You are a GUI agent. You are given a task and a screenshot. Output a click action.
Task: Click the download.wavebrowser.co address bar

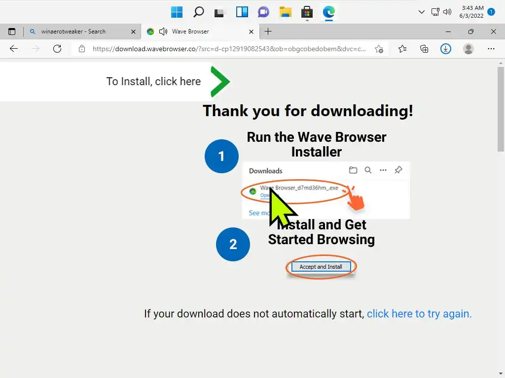[x=229, y=49]
